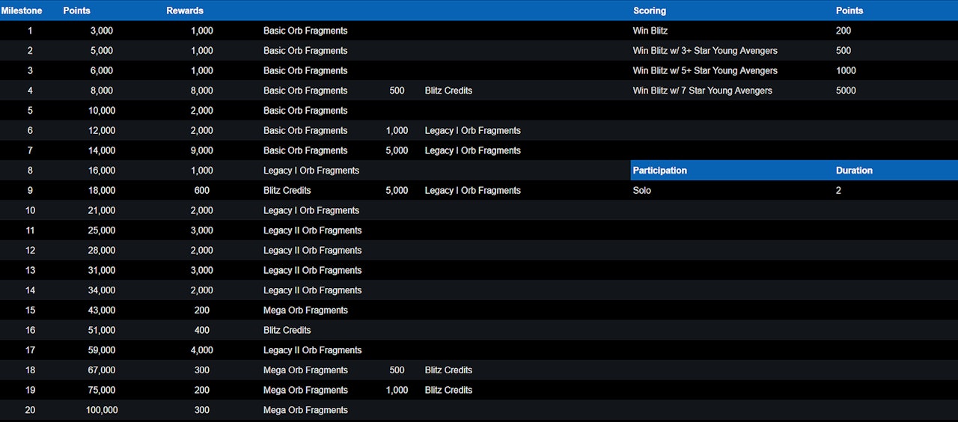Select milestone 18 Blitz Credits bonus
Viewport: 958px width, 422px height.
pyautogui.click(x=448, y=370)
